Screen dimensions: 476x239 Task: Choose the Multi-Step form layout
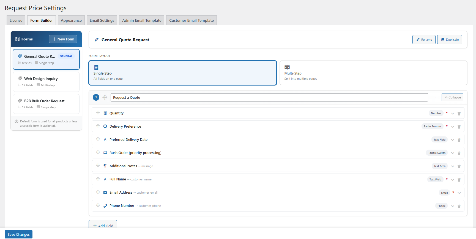point(373,73)
